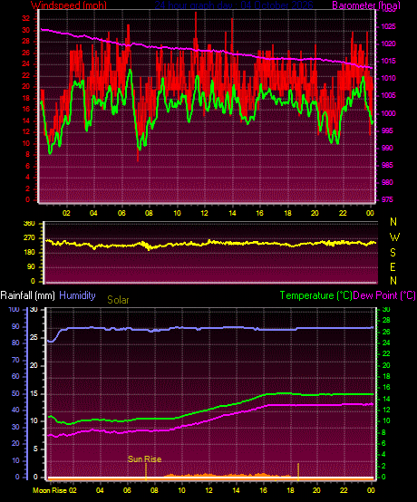This screenshot has width=417, height=502.
Task: Click the "Humidity" legend label
Action: click(x=77, y=295)
